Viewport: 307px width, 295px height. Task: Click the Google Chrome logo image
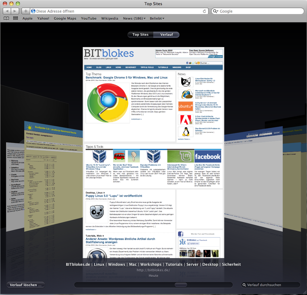pyautogui.click(x=108, y=103)
